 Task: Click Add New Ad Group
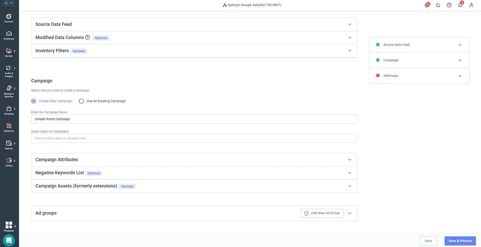322,213
